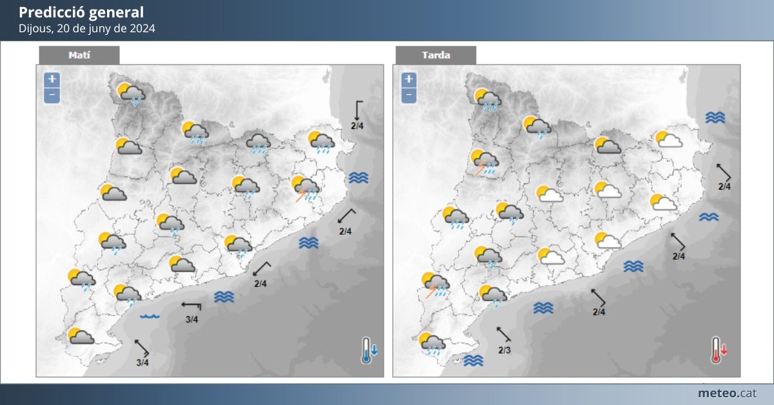Viewport: 774px width, 405px height.
Task: Click the wave icon off Tarragona coast, Matí map
Action: tap(224, 297)
